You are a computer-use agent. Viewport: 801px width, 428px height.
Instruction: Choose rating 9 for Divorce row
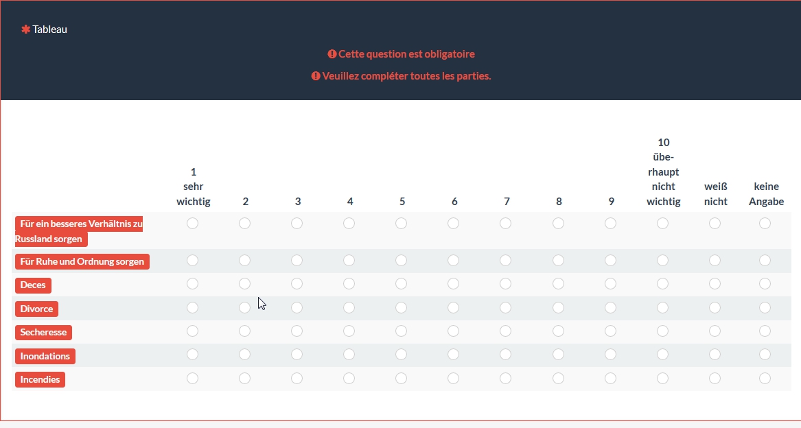[x=610, y=307]
